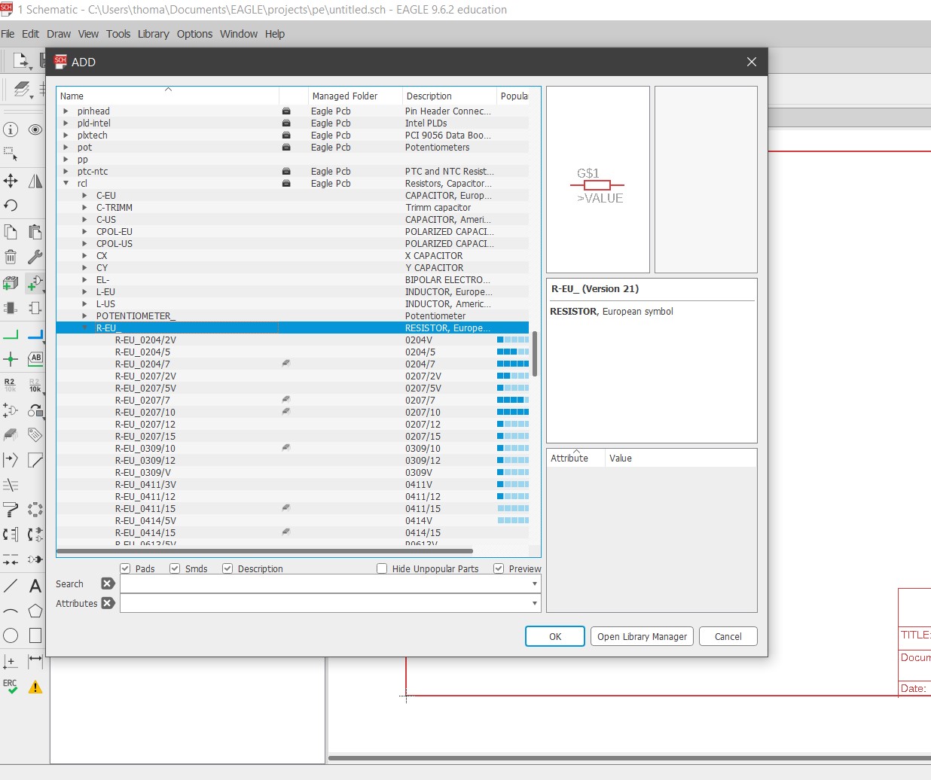Select the Mirror tool
Image resolution: width=931 pixels, height=780 pixels.
pos(35,181)
